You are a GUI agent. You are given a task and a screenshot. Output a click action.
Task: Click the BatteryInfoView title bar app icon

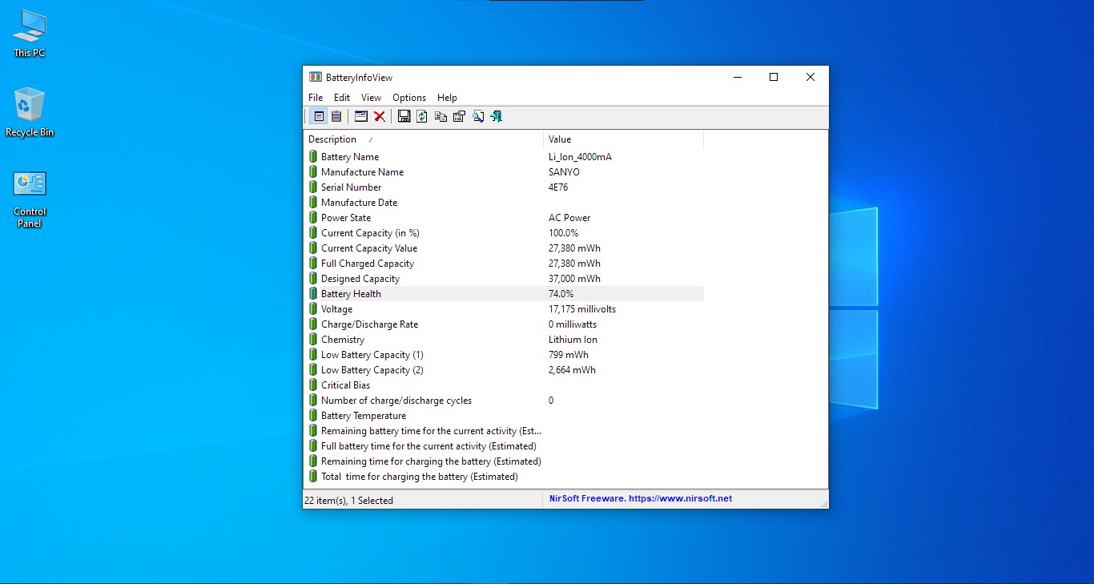click(x=316, y=77)
